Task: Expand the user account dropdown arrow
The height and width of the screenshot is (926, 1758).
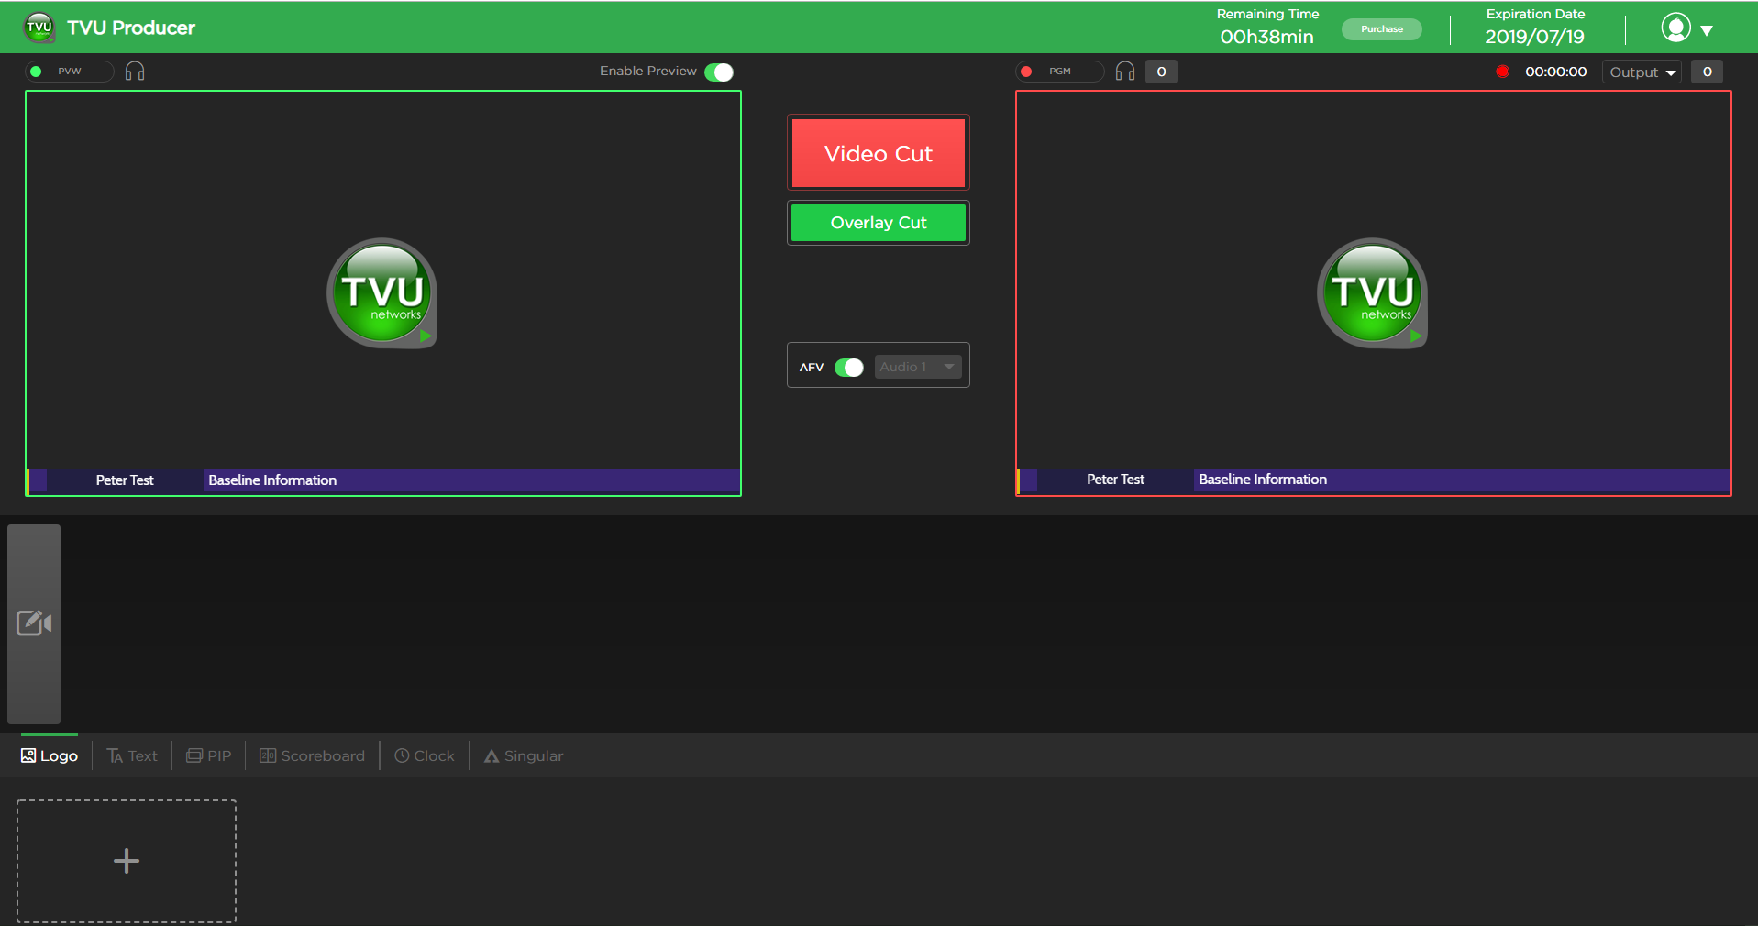Action: 1707,30
